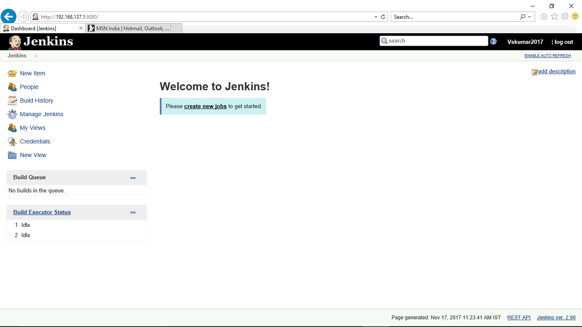Enable auto refresh

click(547, 55)
